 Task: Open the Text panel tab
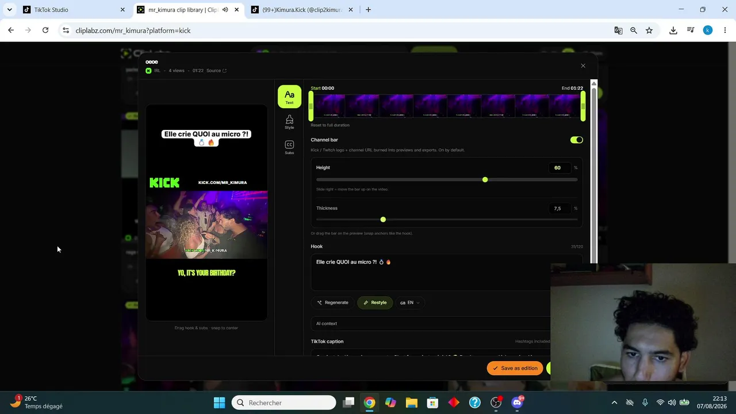point(289,97)
